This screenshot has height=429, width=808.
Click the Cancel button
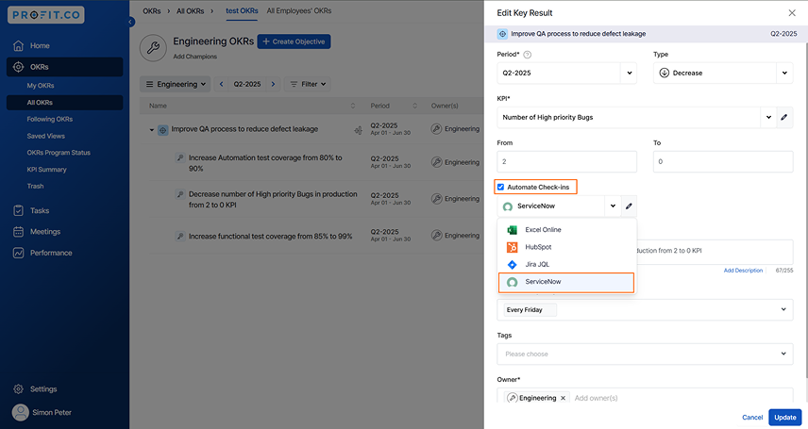[x=752, y=418]
